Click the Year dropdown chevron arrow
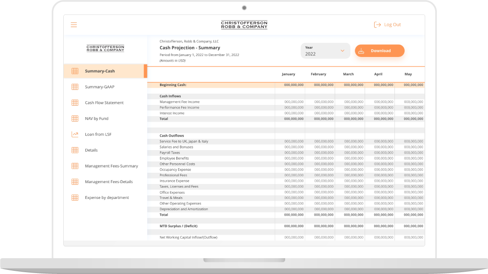488x274 pixels. pos(342,51)
